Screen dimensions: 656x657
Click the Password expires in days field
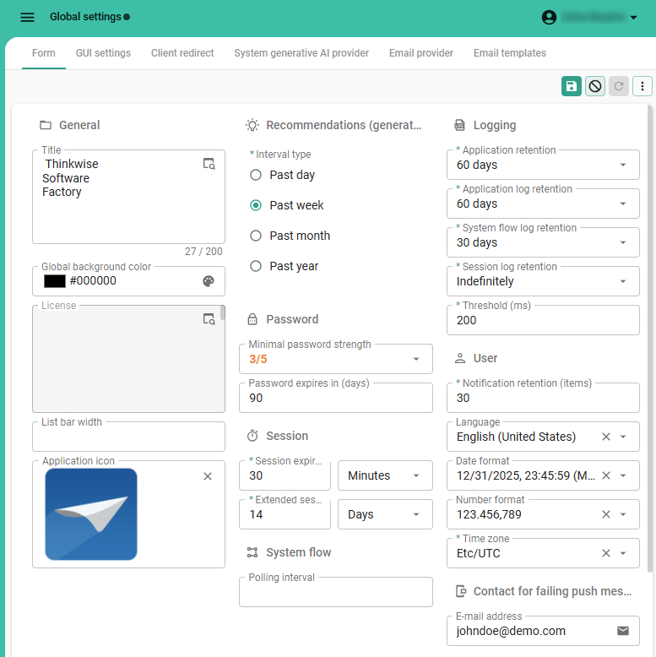click(x=335, y=398)
